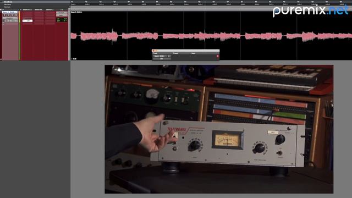
Task: Click the INSERTS A-E column header
Action: coord(27,10)
